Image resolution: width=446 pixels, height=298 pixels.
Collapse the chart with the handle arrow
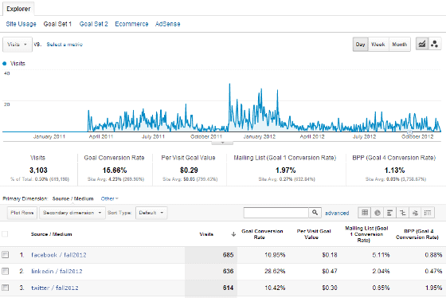coord(222,143)
